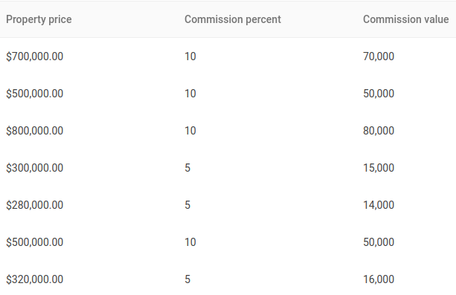Sort by Commission percent column header
456x295 pixels.
(x=233, y=19)
